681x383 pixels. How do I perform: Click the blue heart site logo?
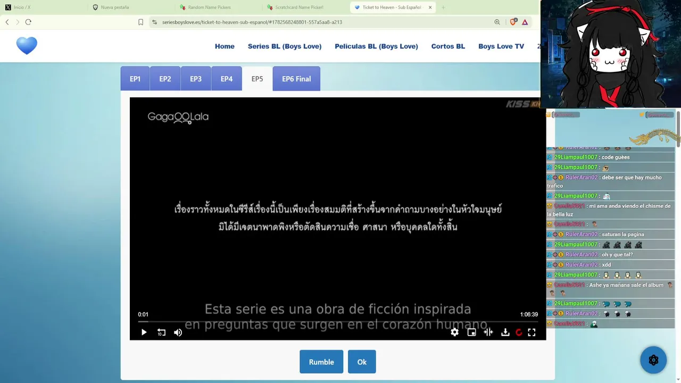[27, 46]
